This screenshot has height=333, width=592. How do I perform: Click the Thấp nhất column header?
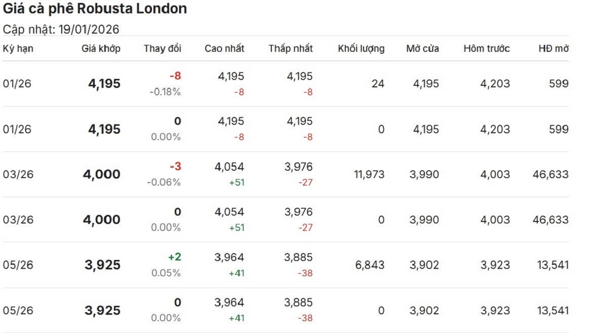[x=291, y=48]
